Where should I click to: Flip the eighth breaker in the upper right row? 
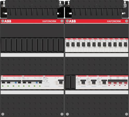tap(105, 44)
